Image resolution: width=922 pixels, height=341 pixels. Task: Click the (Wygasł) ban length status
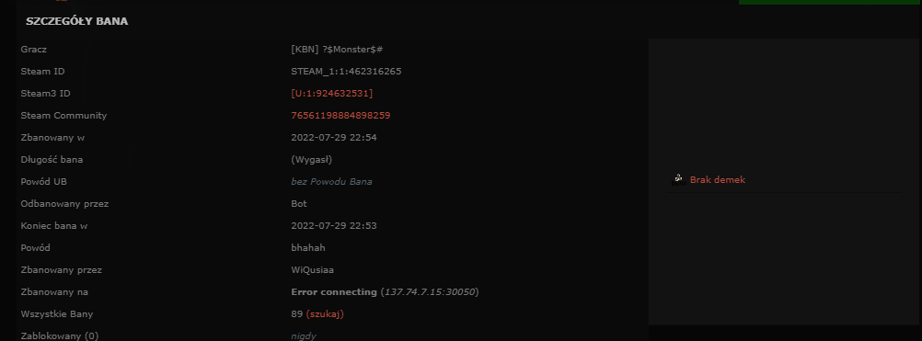(312, 160)
